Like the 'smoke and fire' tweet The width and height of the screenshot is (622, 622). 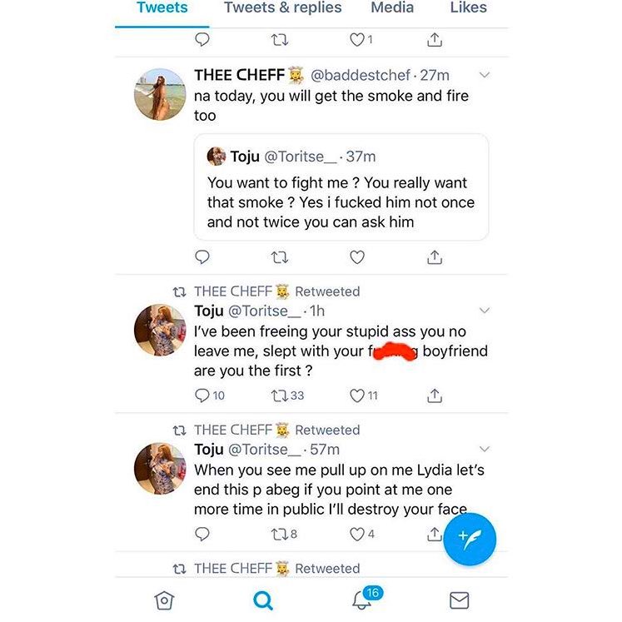tap(357, 258)
